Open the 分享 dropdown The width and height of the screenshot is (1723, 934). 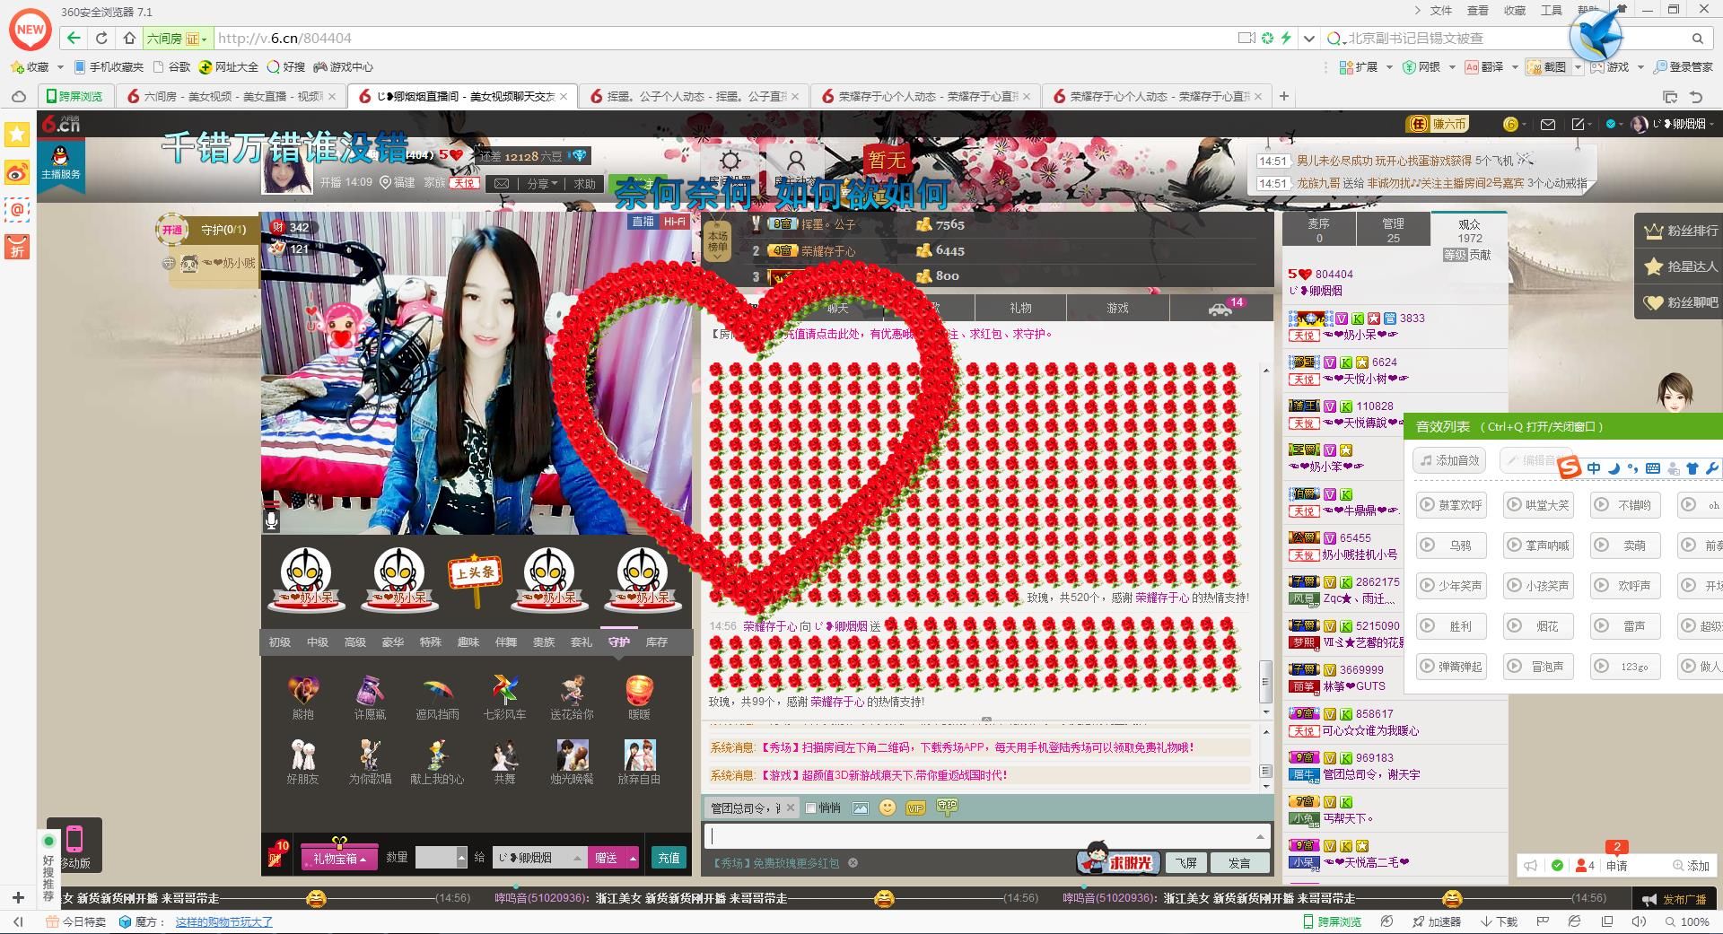542,183
